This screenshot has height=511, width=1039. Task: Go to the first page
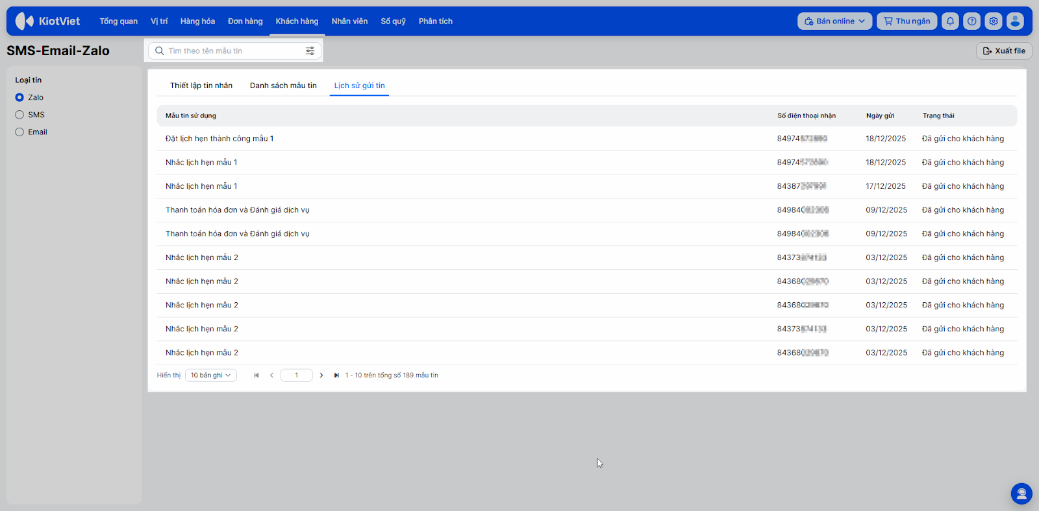click(257, 375)
